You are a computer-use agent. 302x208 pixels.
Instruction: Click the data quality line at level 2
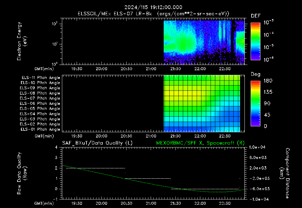pyautogui.click(x=96, y=168)
